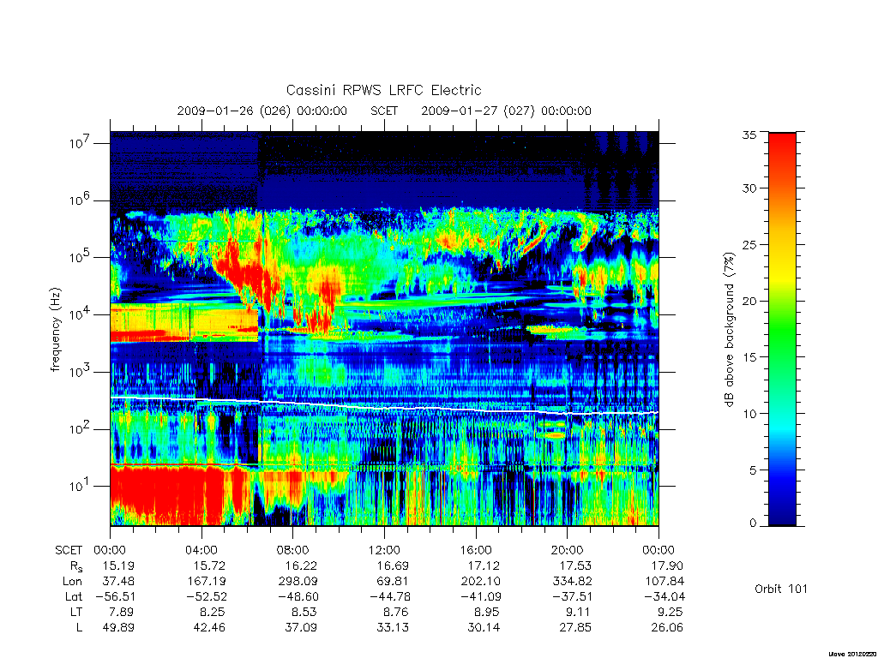
Task: Click the Lon value '202.10'
Action: [480, 582]
